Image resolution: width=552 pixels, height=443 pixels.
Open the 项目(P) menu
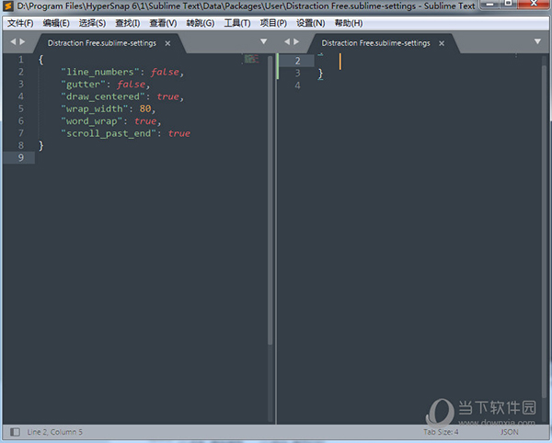[273, 23]
